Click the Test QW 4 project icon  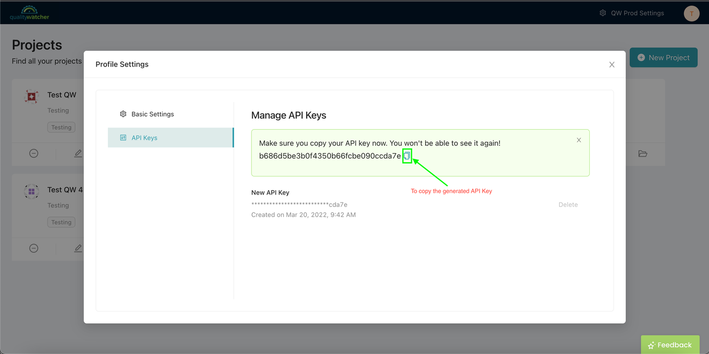pyautogui.click(x=32, y=191)
